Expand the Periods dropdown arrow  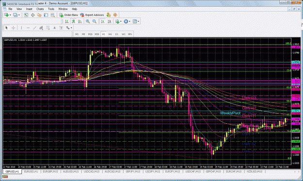129,22
